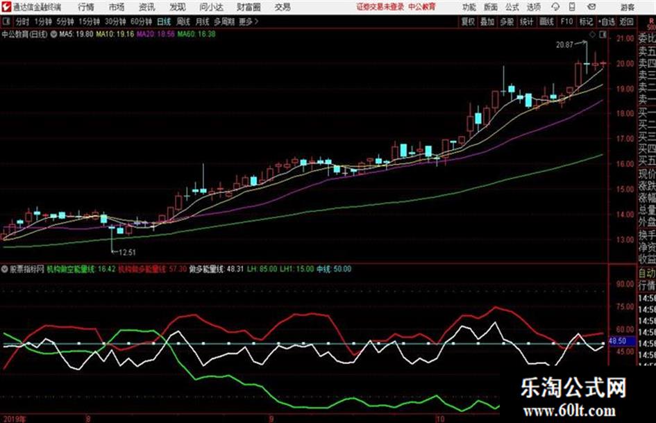Click the MA20: 18.56 indicator label
Screen dimensions: 656x423
(155, 34)
